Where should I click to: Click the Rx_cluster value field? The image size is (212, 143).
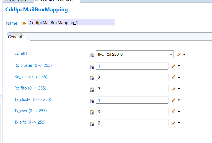click(132, 66)
